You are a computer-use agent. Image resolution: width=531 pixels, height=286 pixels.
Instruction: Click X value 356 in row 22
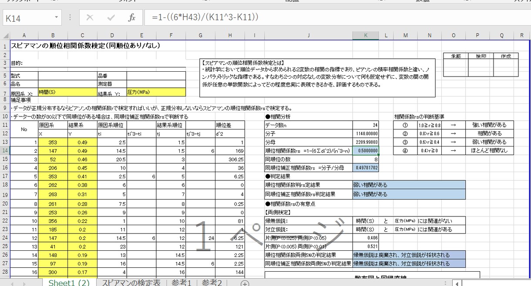point(53,220)
